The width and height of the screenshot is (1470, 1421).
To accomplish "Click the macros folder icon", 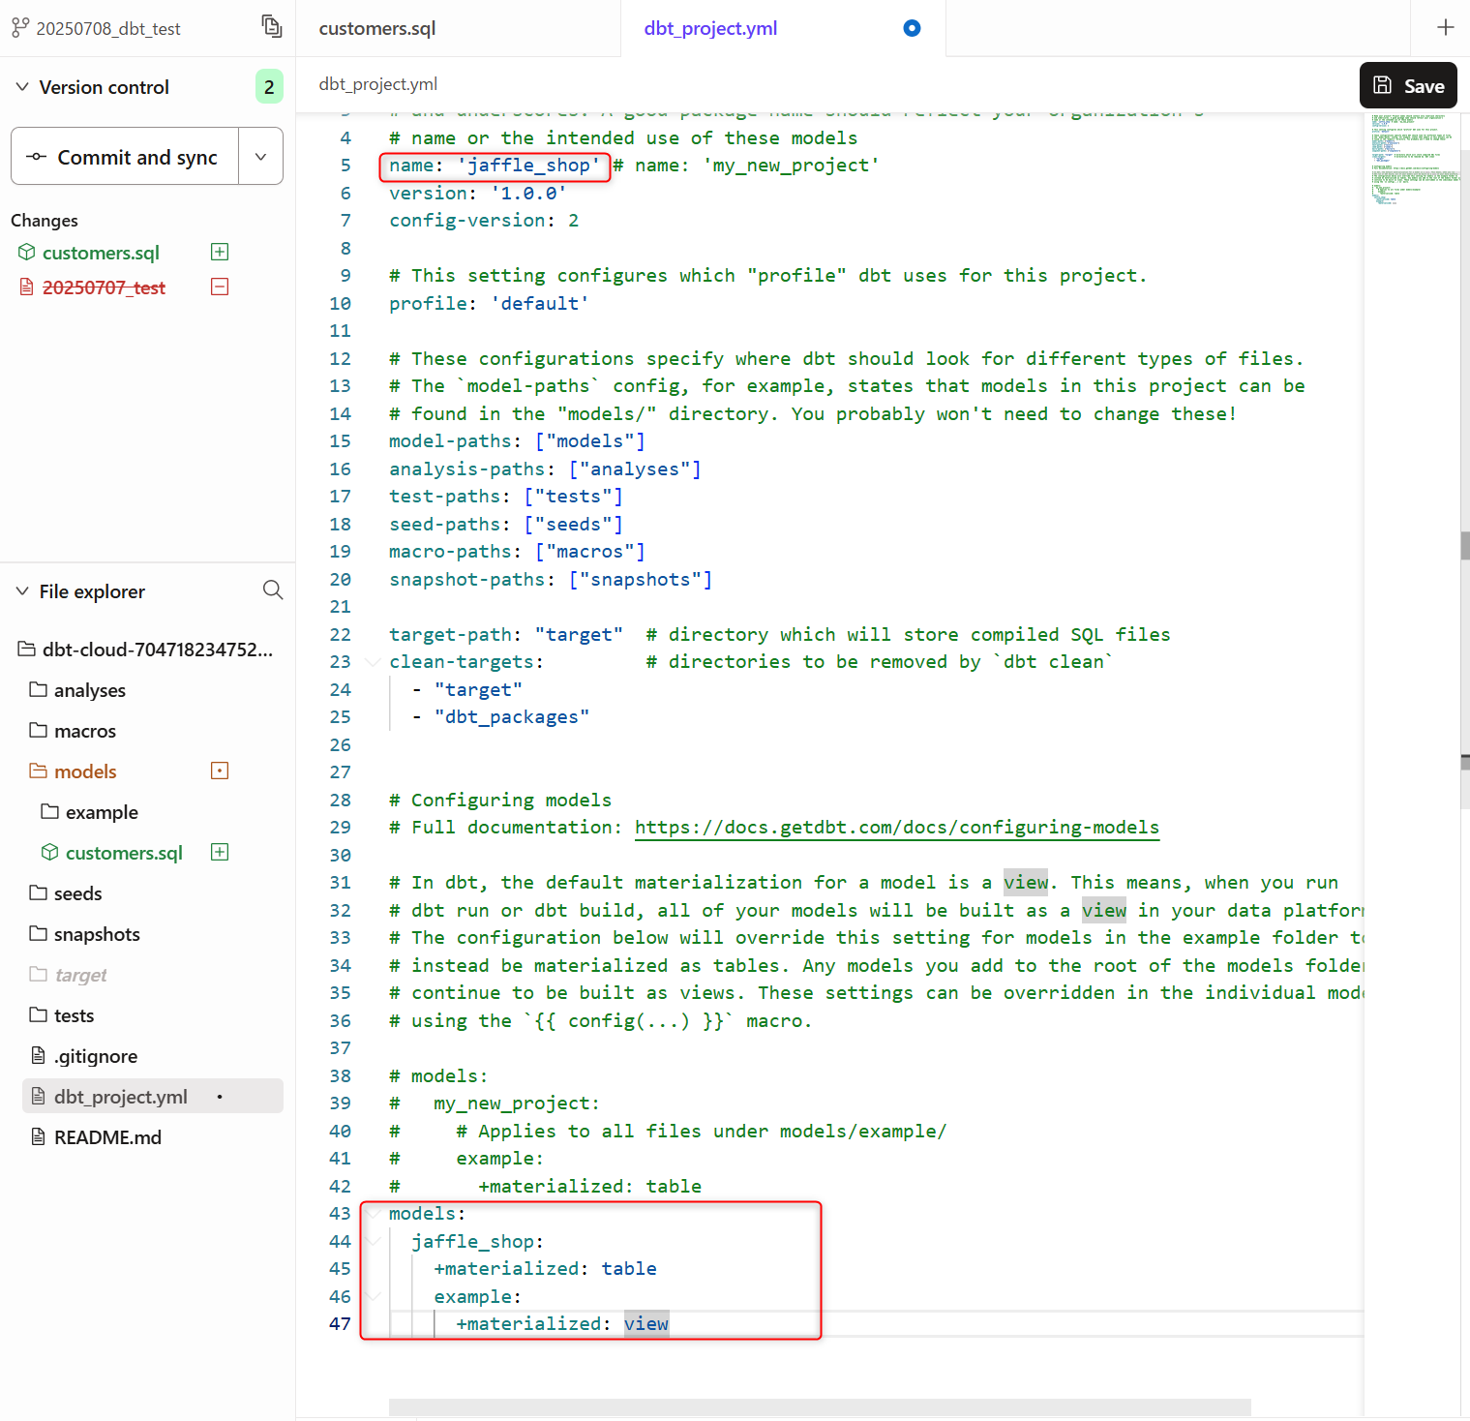I will point(38,730).
